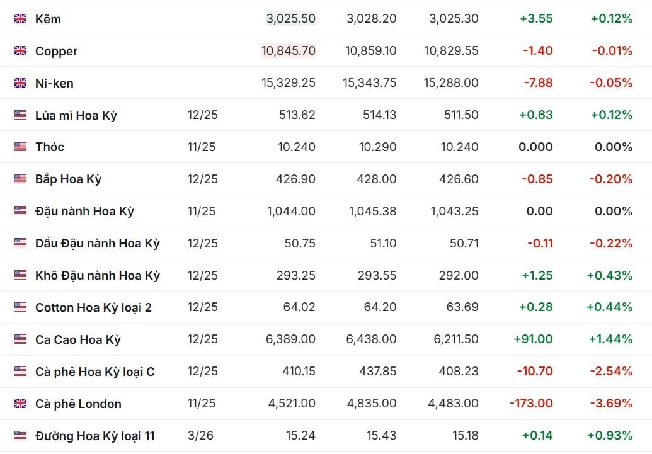Viewport: 652px width, 454px height.
Task: Click the UK flag icon beside Ni-ken
Action: (21, 83)
